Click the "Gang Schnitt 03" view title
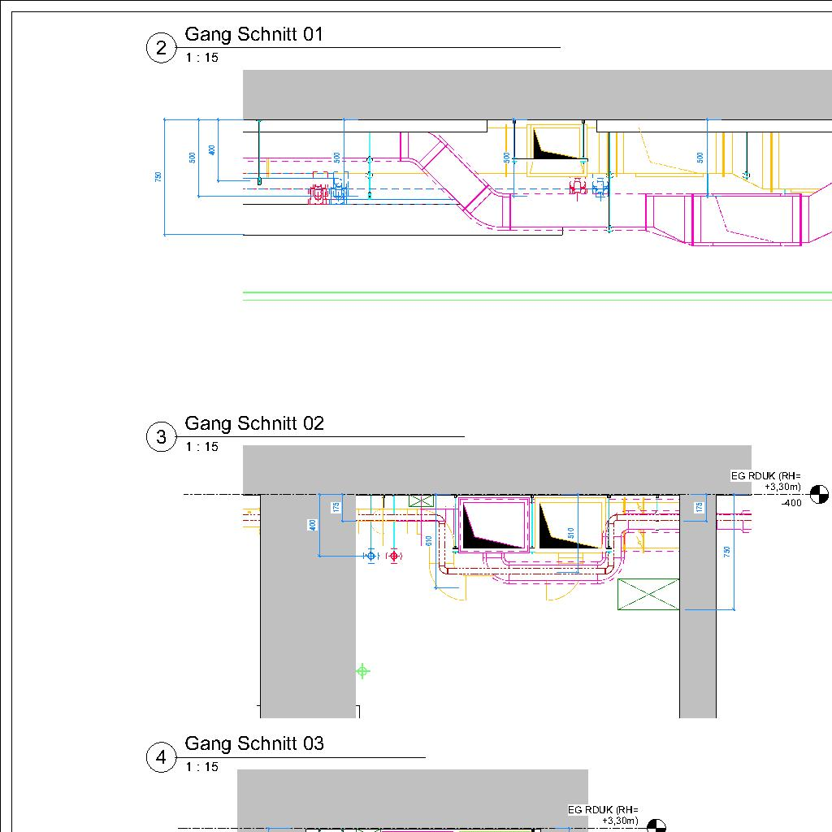The height and width of the screenshot is (832, 832). click(254, 743)
